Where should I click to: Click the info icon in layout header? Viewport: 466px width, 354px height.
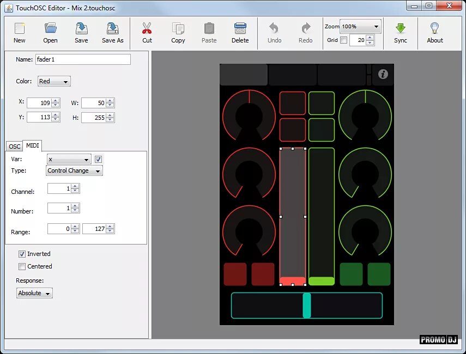(383, 74)
